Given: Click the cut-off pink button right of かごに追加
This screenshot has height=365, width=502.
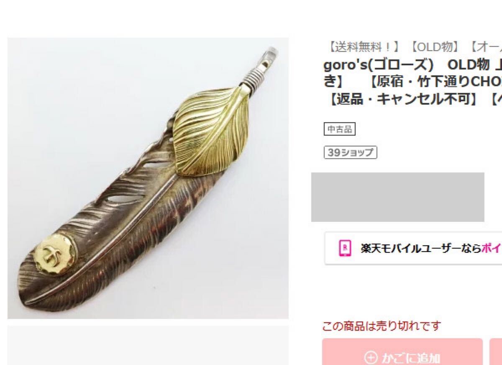Looking at the screenshot, I should coord(496,352).
